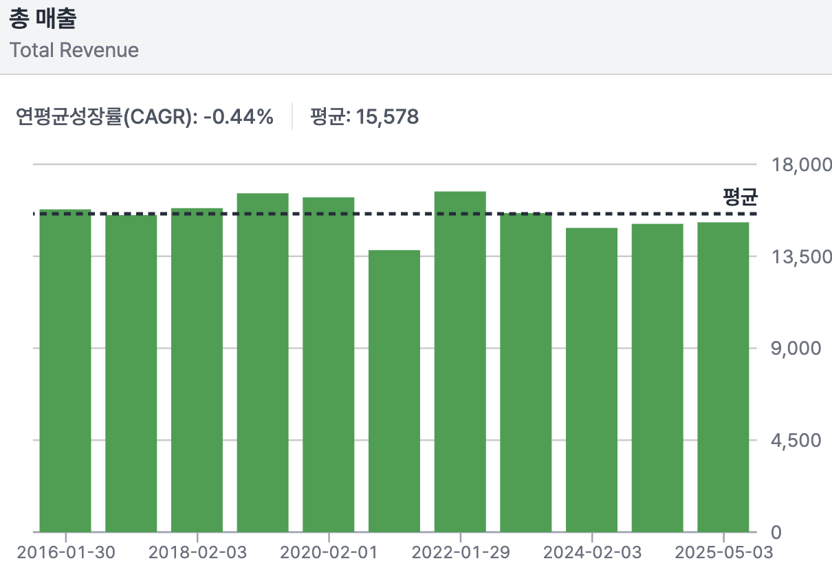Viewport: 832px width, 583px height.
Task: Click the Total Revenue subtitle
Action: click(x=74, y=50)
